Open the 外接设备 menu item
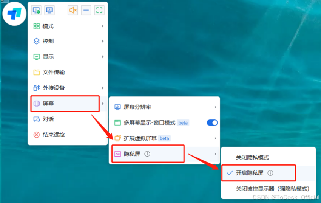This screenshot has height=203, width=321. 68,88
